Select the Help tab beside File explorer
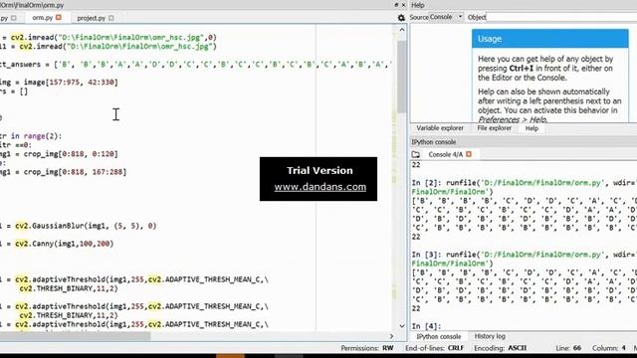 (x=531, y=128)
